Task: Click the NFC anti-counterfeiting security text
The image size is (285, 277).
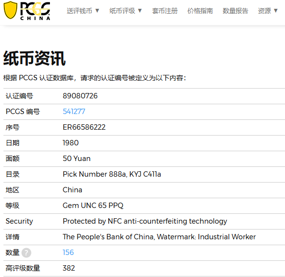Action: tap(145, 221)
